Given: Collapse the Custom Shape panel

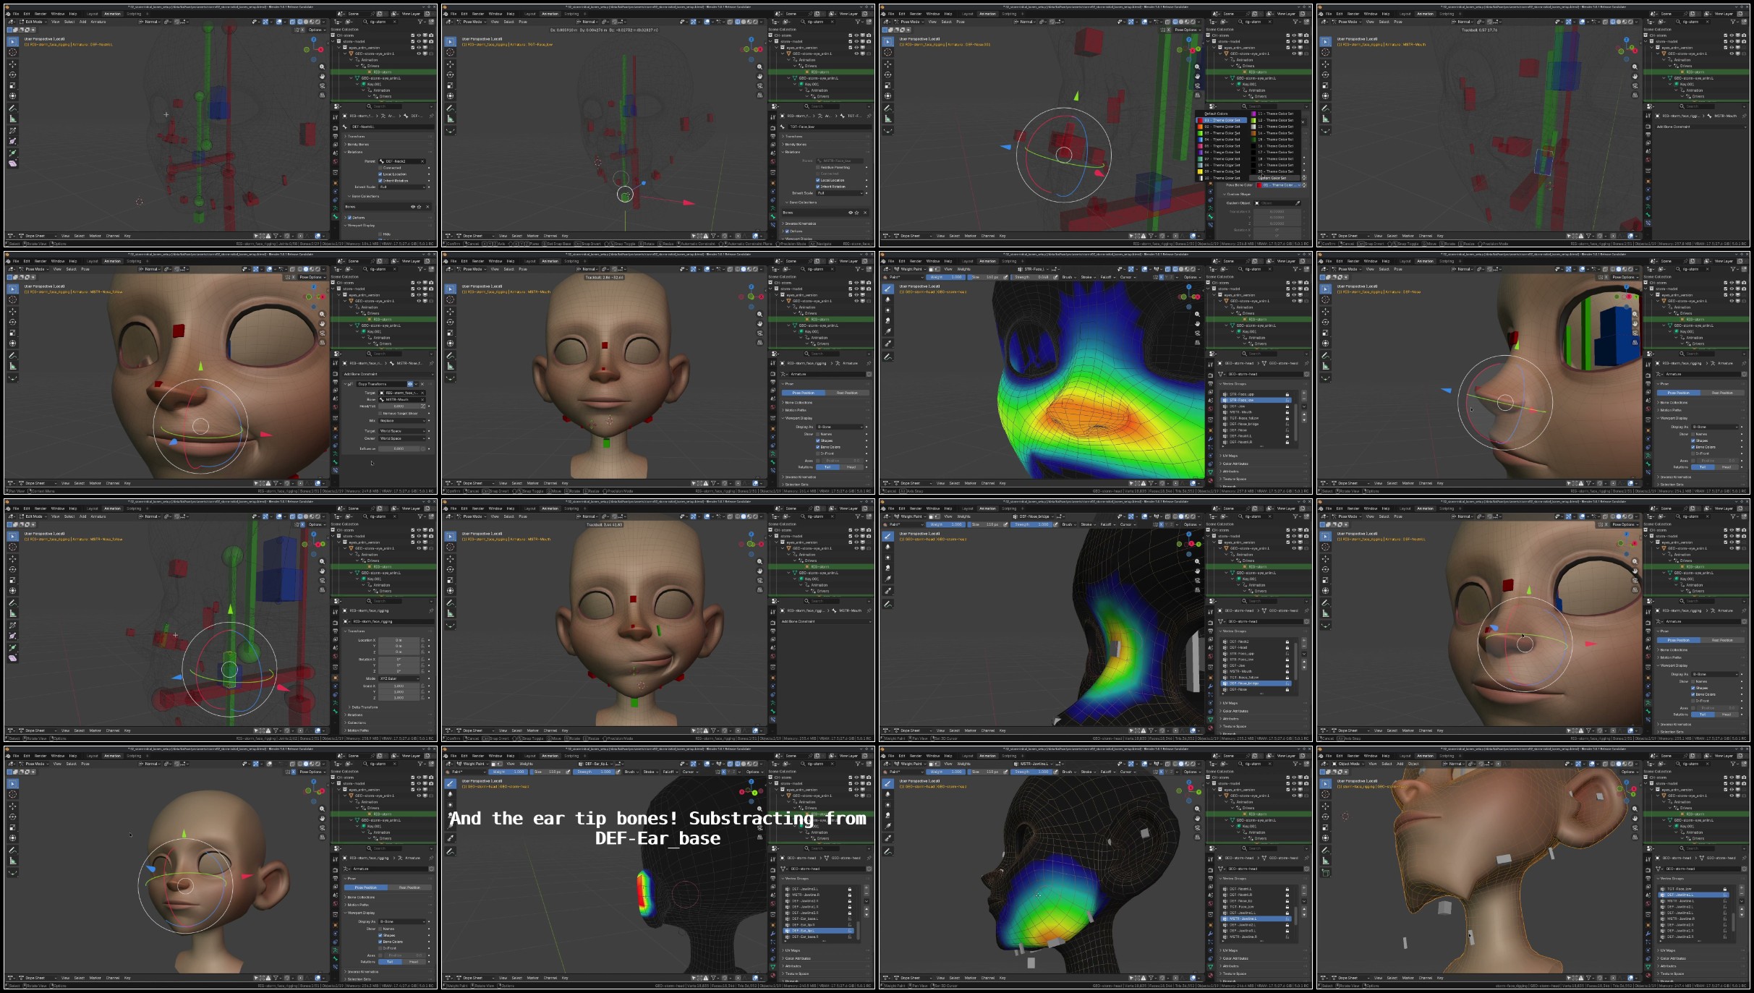Looking at the screenshot, I should coord(1236,195).
